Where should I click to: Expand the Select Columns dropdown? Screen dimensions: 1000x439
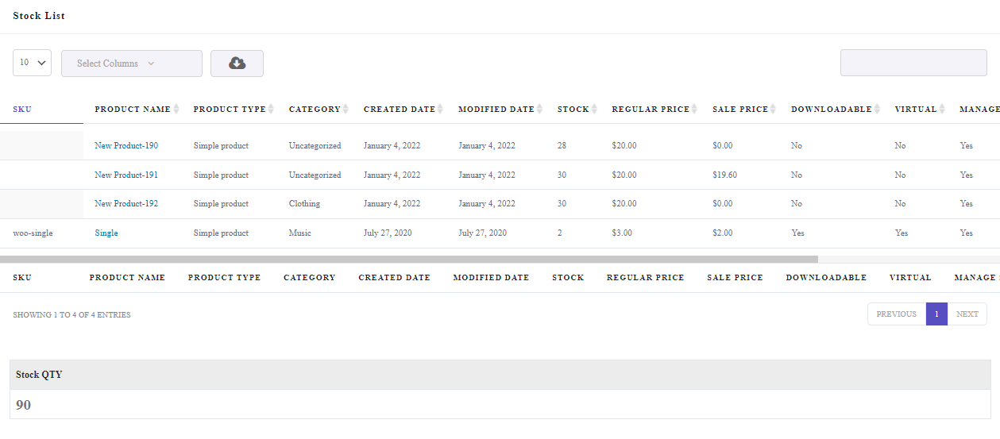(x=132, y=64)
